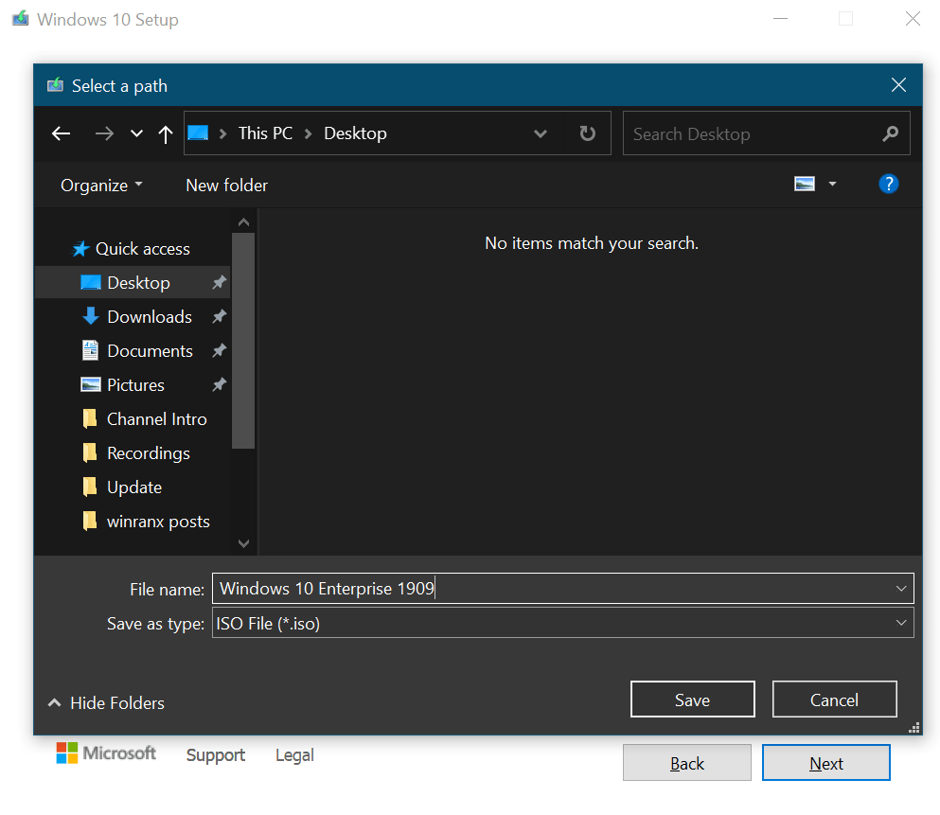This screenshot has height=815, width=940.
Task: Go forward using the forward arrow
Action: tap(104, 133)
